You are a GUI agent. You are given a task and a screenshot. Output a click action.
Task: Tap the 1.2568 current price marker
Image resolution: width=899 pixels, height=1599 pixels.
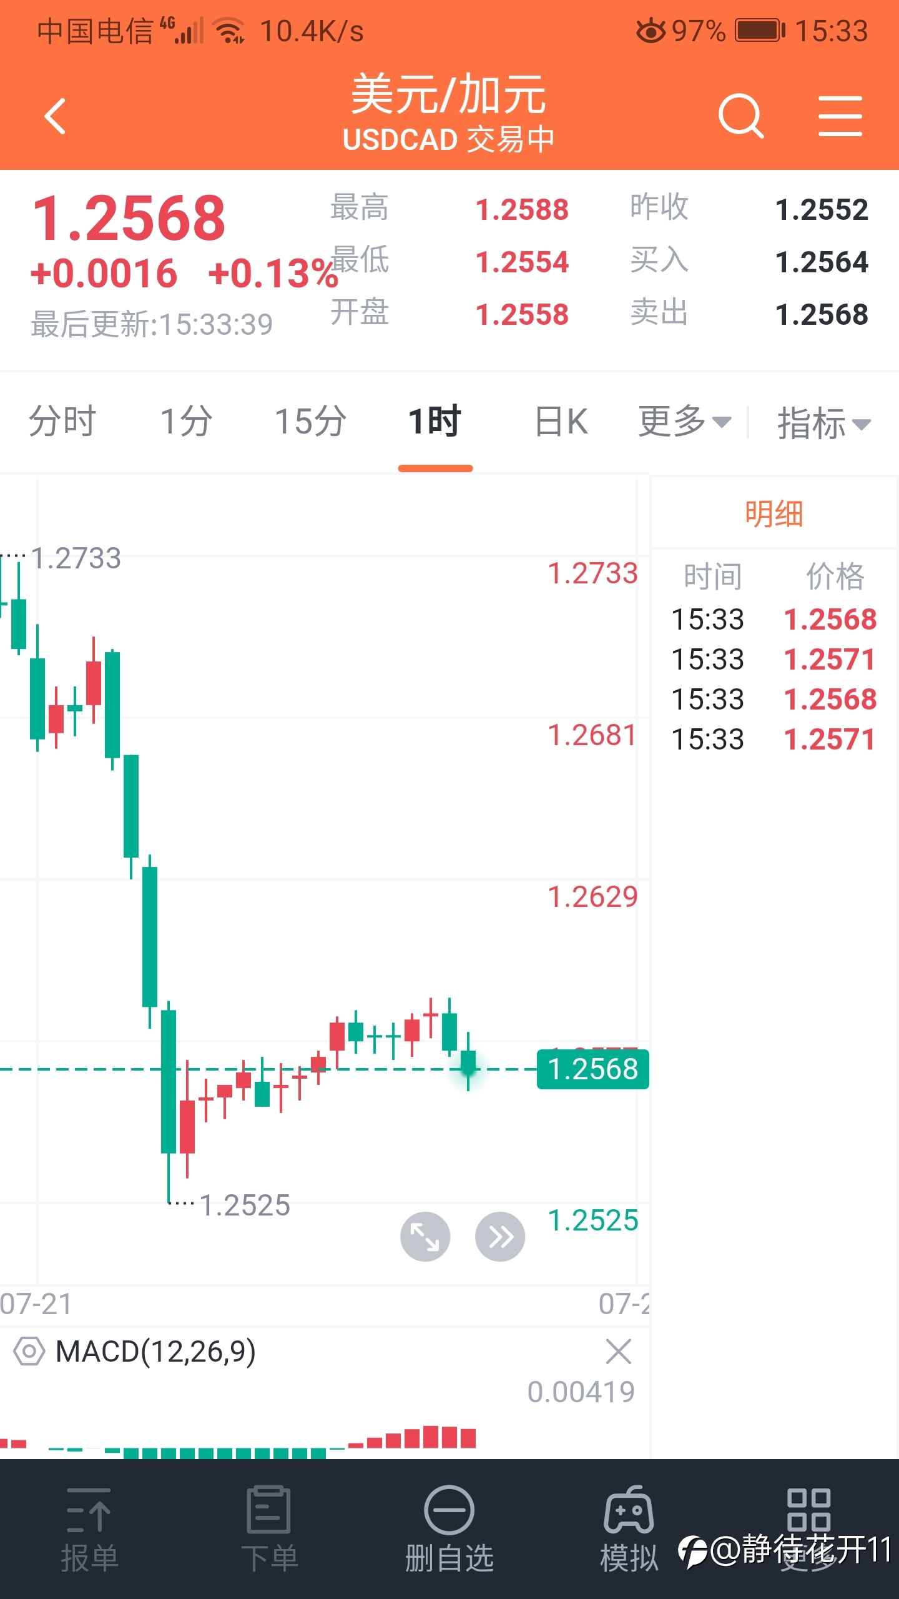click(592, 1069)
